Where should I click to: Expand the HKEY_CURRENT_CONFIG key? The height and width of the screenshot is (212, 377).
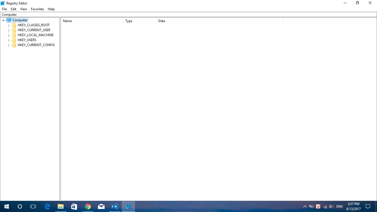(x=9, y=45)
